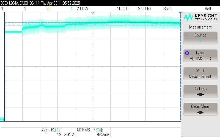The image size is (220, 138).
Task: Click the channel 4 label in status bar
Action: [71, 9]
